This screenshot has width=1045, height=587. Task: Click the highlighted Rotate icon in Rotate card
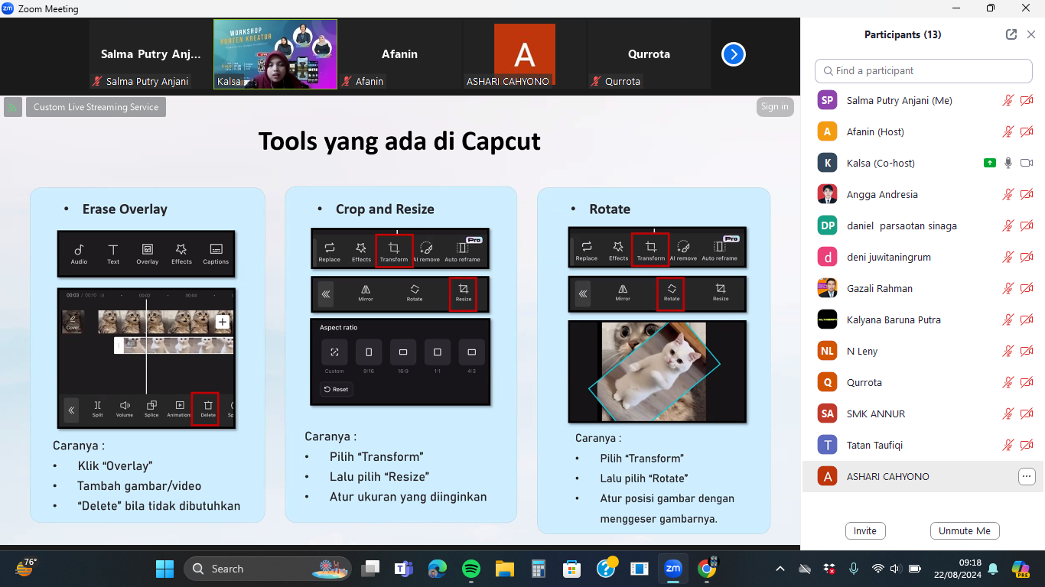point(672,293)
